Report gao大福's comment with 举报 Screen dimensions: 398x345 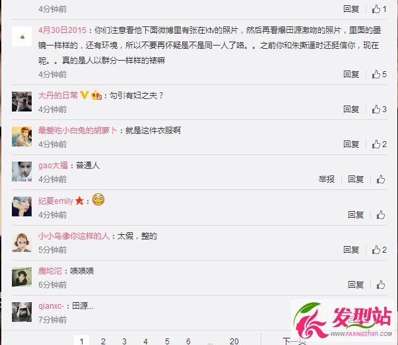[x=327, y=179]
